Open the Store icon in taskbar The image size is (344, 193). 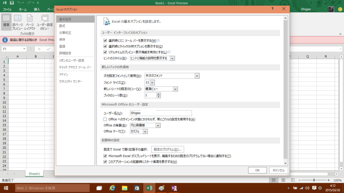(x=137, y=188)
